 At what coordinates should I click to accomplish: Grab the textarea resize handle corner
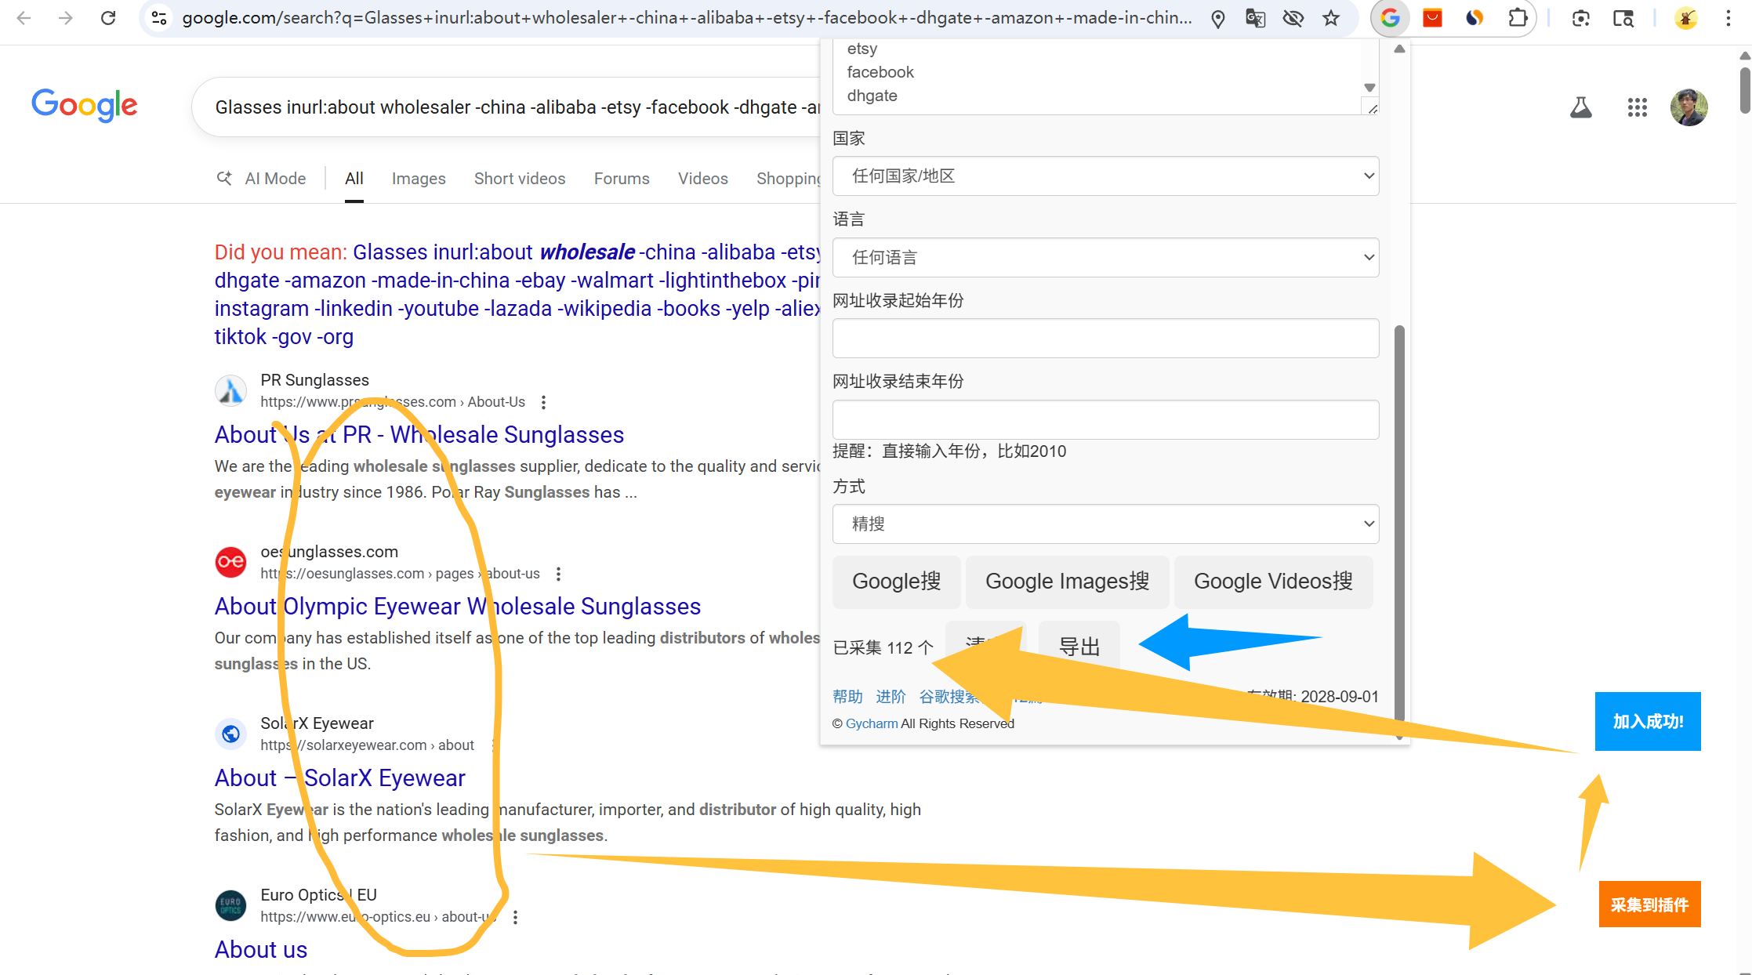pyautogui.click(x=1372, y=108)
